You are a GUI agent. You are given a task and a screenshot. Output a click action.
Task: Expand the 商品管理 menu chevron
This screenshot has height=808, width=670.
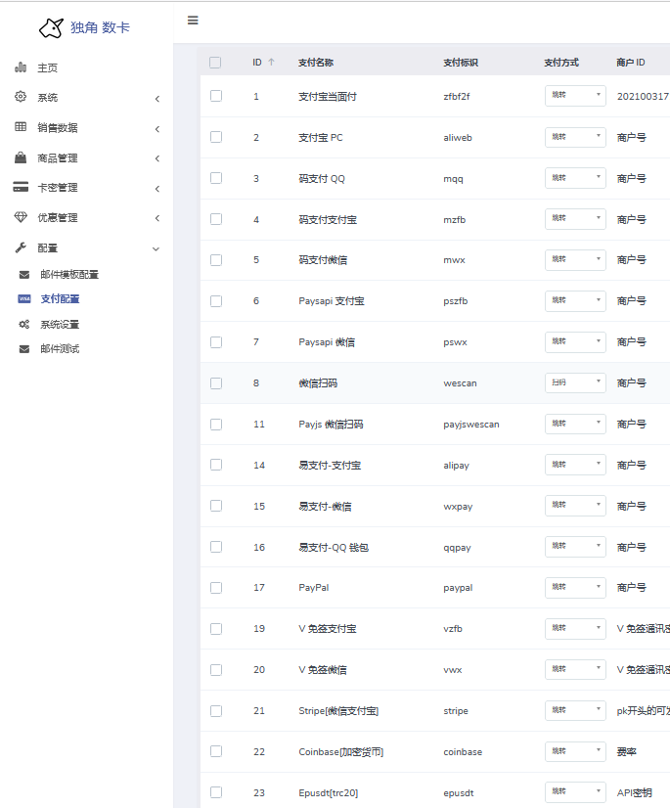(x=157, y=158)
